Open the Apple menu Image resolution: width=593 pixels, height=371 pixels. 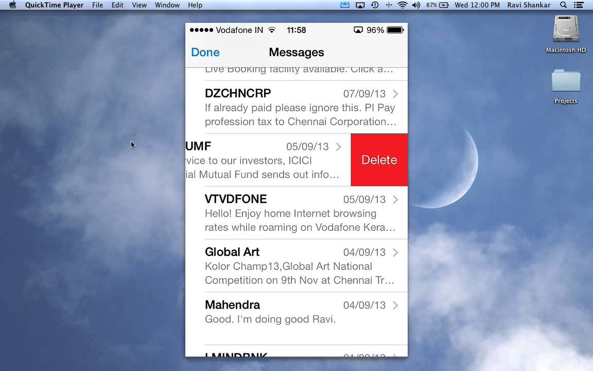point(12,5)
